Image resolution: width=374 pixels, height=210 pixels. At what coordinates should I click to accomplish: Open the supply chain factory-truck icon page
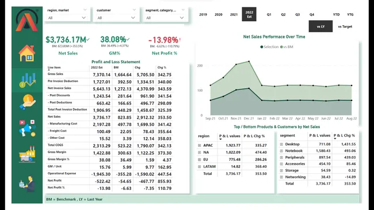point(27,154)
